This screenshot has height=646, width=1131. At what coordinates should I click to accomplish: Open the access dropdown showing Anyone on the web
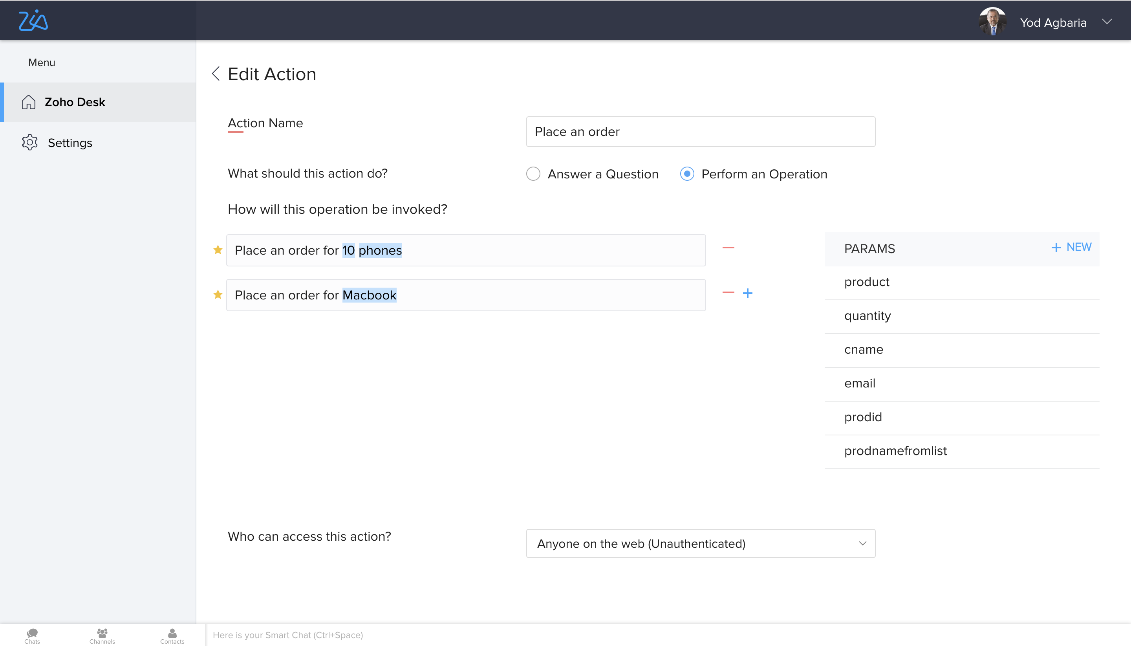tap(700, 543)
